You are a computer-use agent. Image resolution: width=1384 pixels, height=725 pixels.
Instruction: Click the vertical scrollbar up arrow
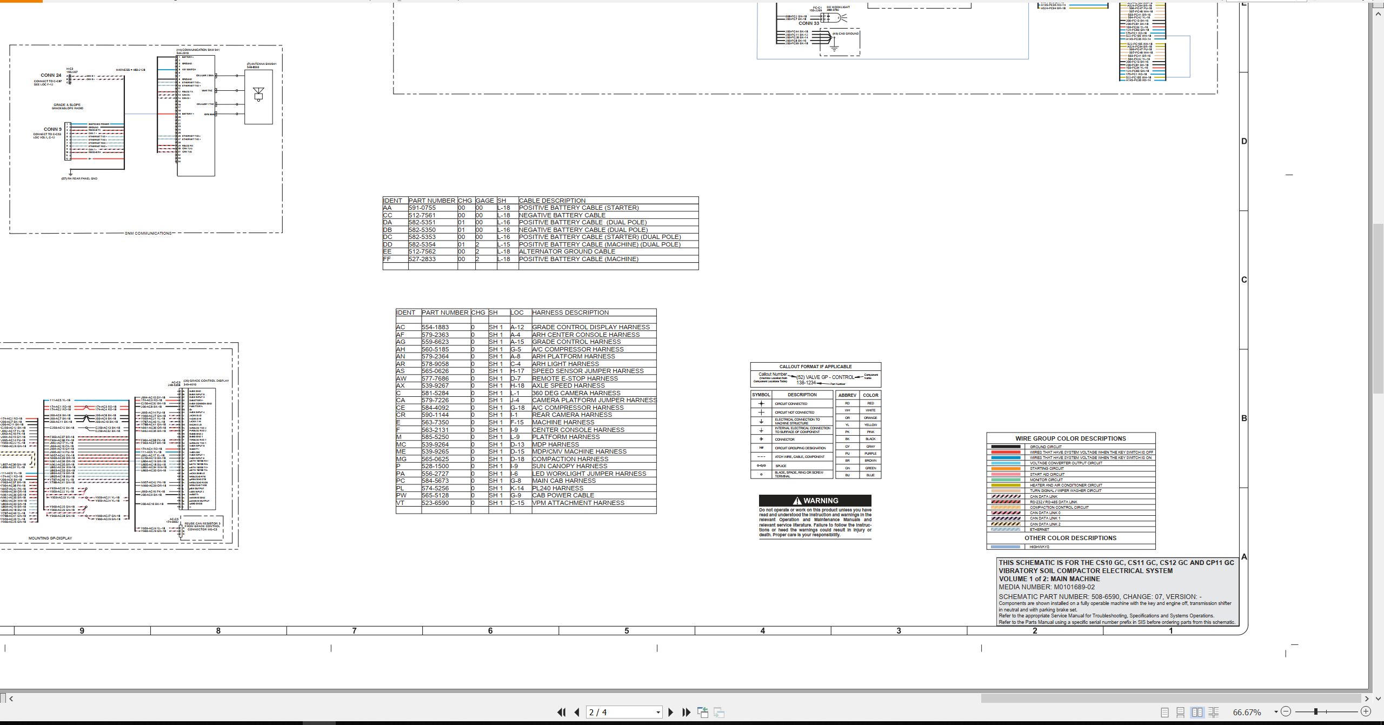(x=1378, y=13)
